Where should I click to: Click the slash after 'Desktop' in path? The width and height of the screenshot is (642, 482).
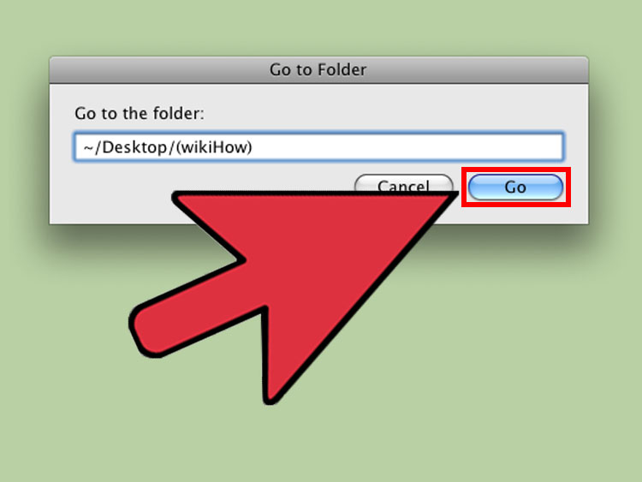click(x=172, y=147)
